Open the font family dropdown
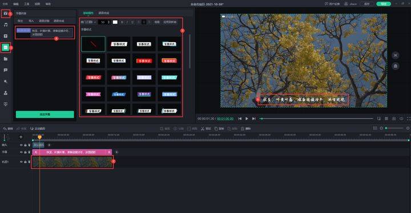The image size is (411, 213). tap(88, 22)
